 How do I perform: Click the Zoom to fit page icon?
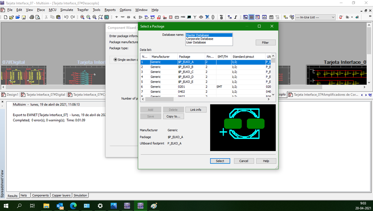click(x=100, y=17)
